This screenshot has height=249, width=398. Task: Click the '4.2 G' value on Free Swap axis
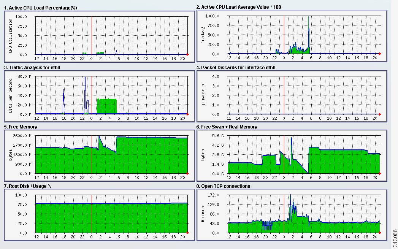218,146
